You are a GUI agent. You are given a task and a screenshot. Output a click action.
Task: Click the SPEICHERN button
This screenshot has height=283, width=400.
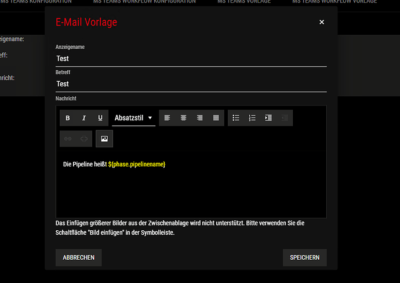click(304, 257)
